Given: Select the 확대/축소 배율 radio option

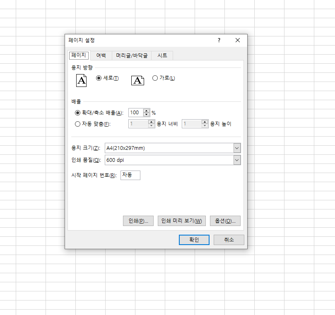Looking at the screenshot, I should [77, 113].
